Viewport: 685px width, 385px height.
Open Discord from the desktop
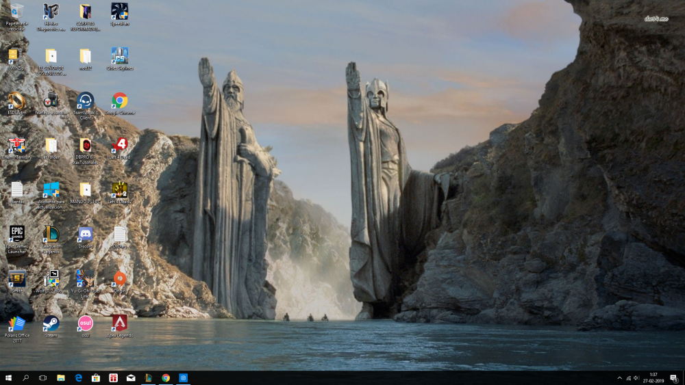(86, 237)
